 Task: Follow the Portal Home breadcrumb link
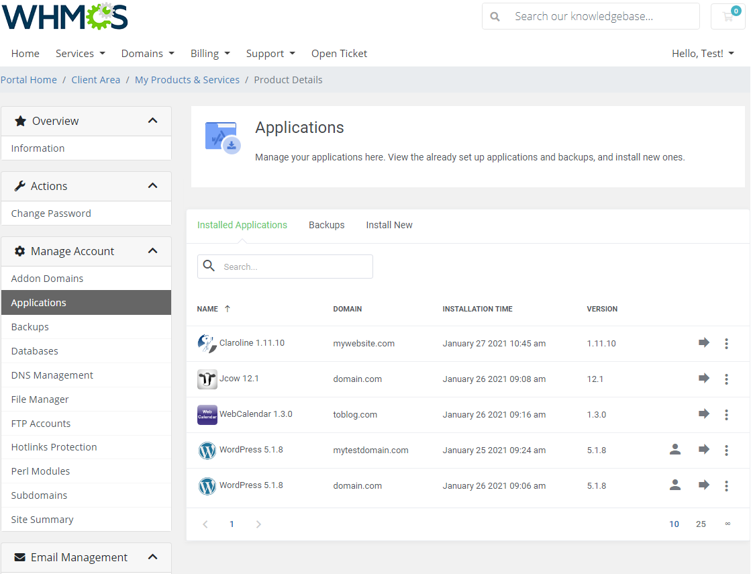point(29,80)
